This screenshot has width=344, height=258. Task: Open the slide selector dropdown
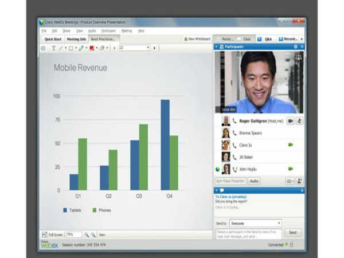tap(135, 48)
